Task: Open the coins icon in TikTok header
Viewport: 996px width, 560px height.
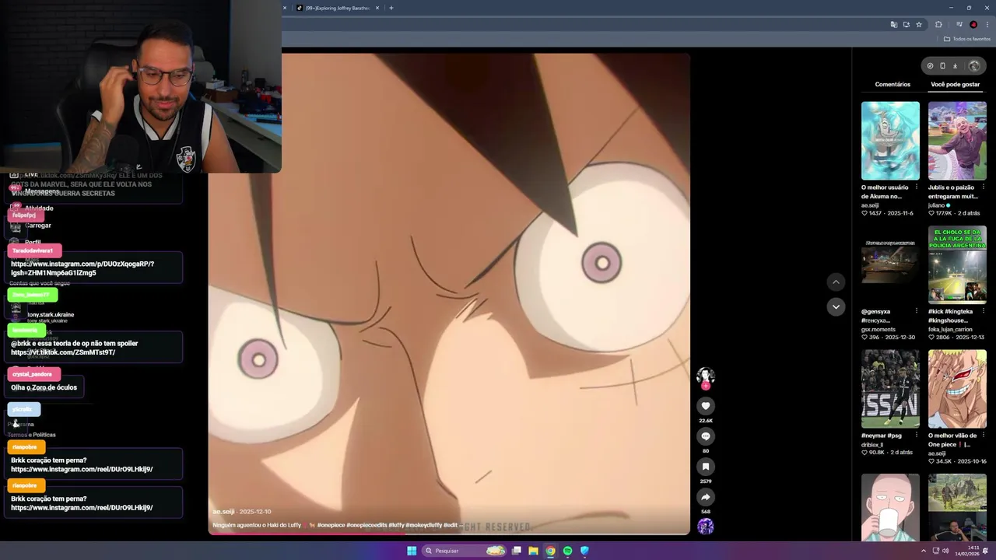Action: tap(930, 66)
